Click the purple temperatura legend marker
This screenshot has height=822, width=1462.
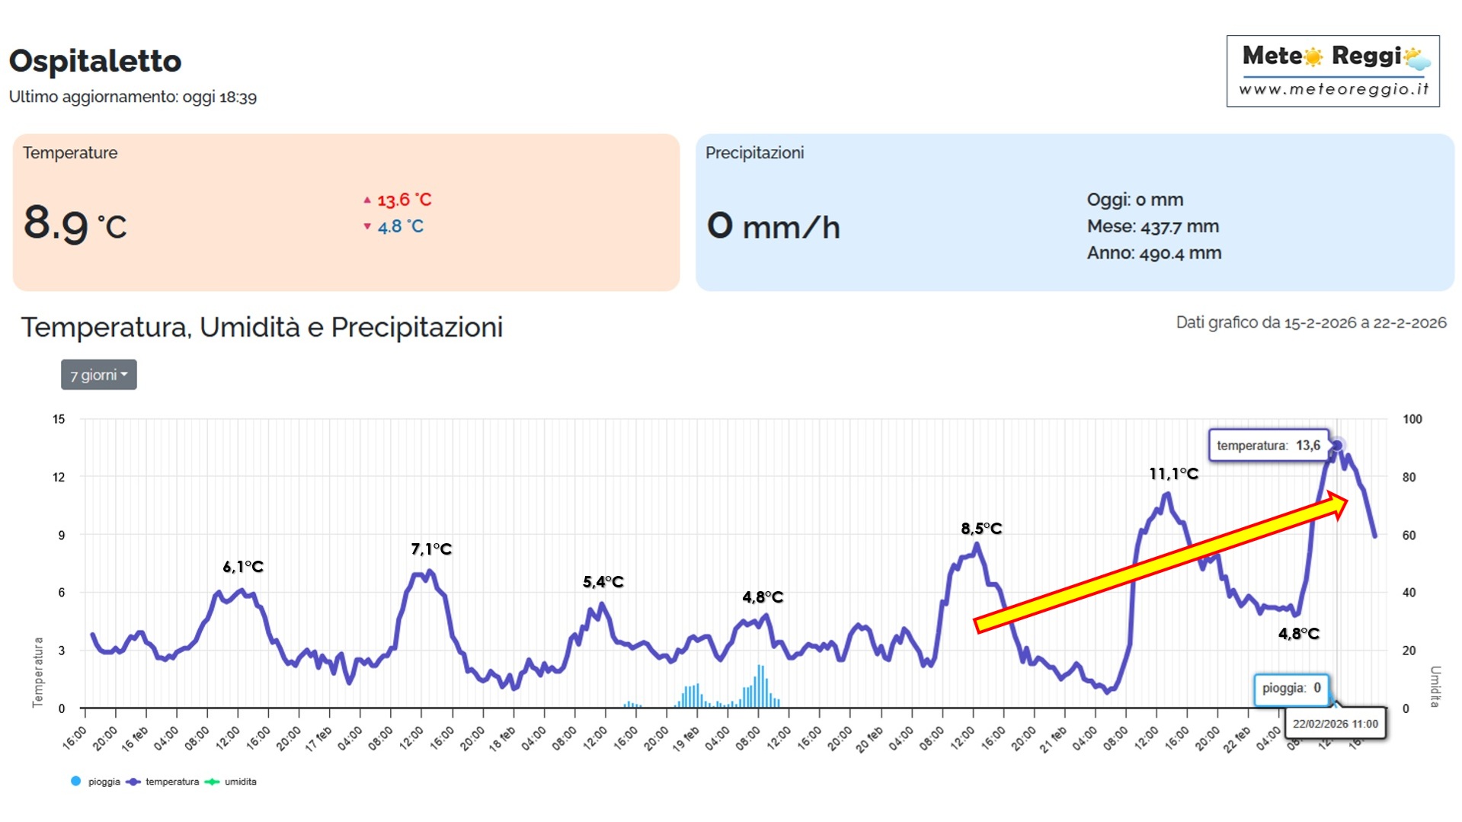(133, 782)
